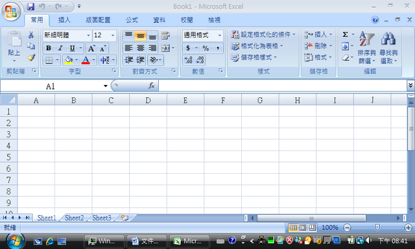Switch to the 公式 tab
415x249 pixels.
tap(132, 20)
